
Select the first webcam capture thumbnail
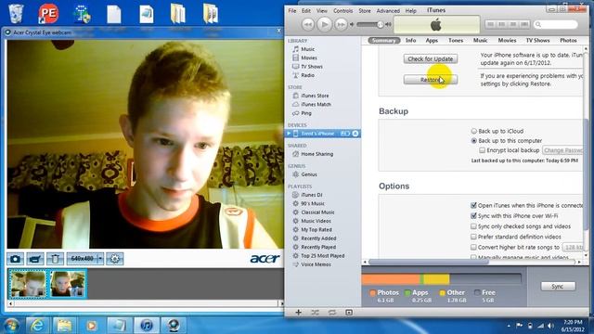[x=28, y=284]
